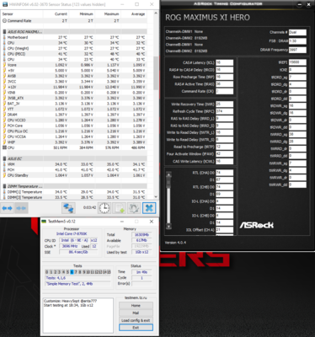Viewport: 315px width, 337px height.
Task: Click the Load config & exit button
Action: coord(136,320)
